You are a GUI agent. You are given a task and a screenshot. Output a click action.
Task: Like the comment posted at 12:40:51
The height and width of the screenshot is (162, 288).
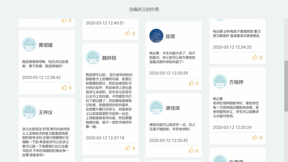[x=128, y=33]
